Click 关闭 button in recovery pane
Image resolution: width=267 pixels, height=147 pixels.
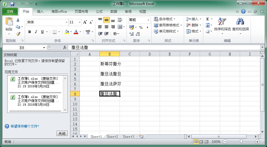[x=62, y=133]
